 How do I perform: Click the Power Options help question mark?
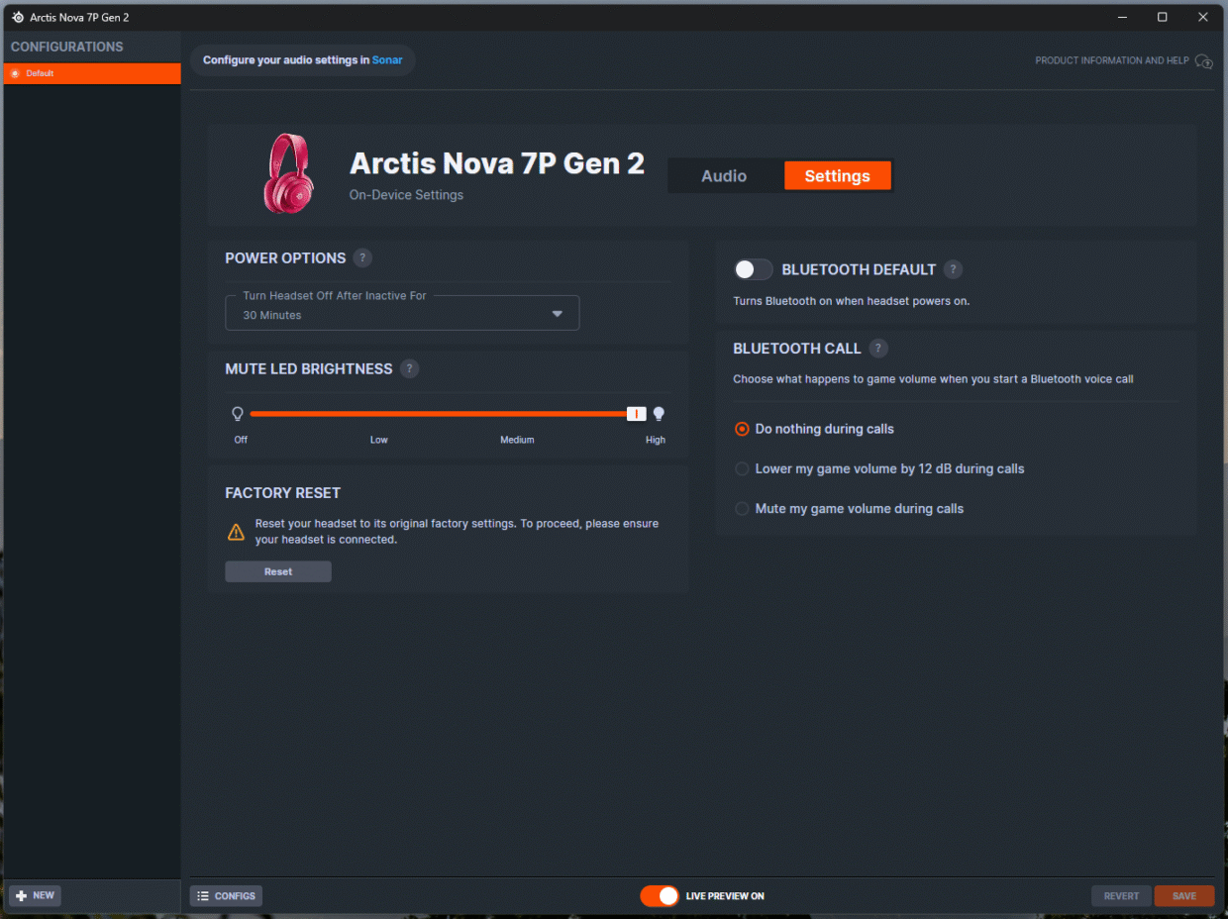pyautogui.click(x=362, y=258)
